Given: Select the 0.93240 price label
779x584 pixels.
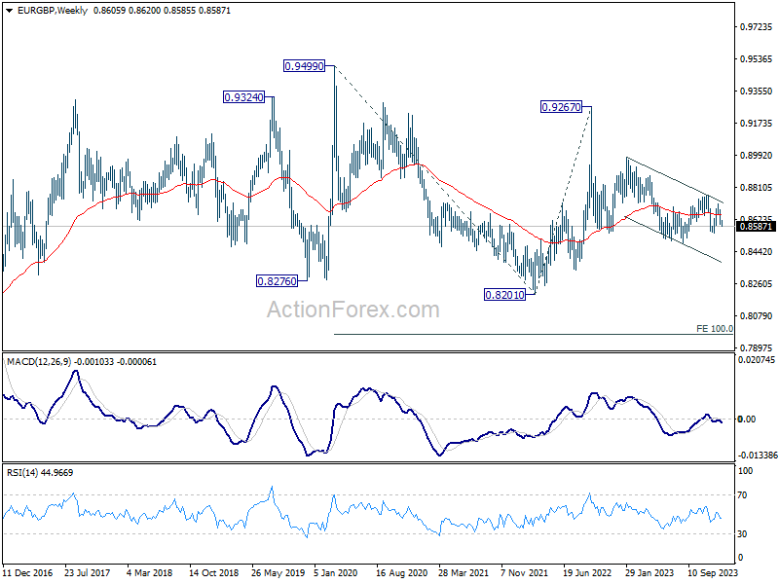Looking at the screenshot, I should (243, 97).
